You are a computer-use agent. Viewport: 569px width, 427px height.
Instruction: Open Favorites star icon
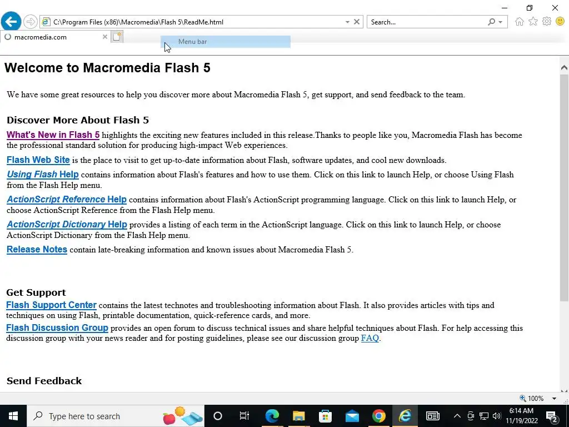(533, 22)
